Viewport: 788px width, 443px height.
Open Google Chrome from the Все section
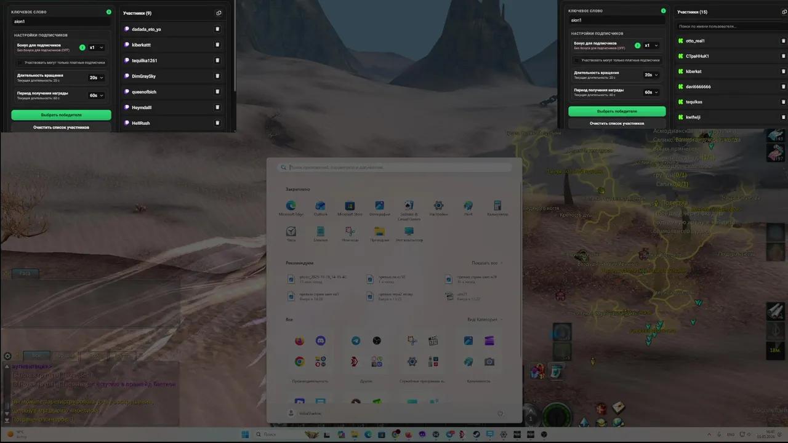click(300, 362)
